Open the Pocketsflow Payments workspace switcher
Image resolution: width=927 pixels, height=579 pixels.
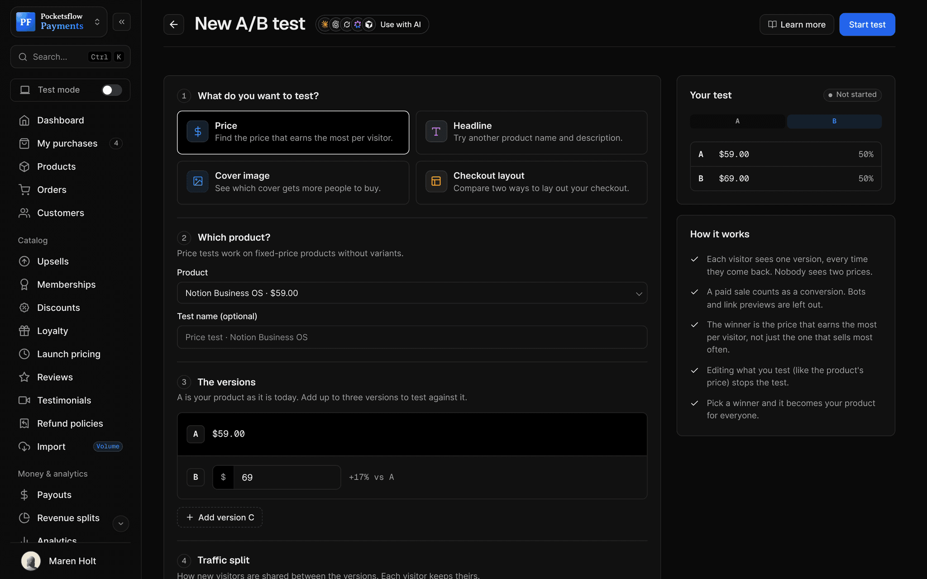[59, 22]
